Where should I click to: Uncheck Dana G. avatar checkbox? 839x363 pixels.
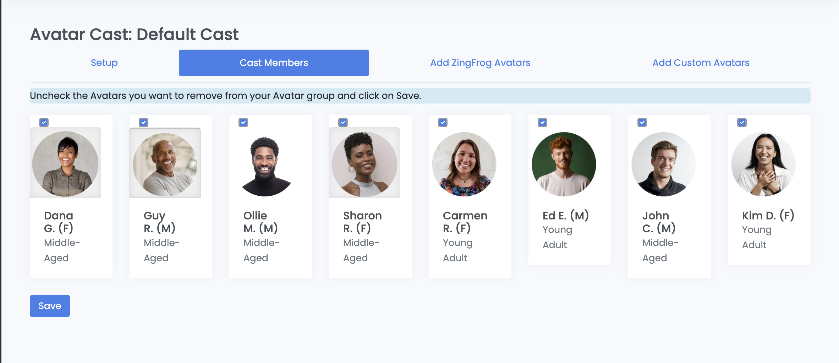pos(44,123)
